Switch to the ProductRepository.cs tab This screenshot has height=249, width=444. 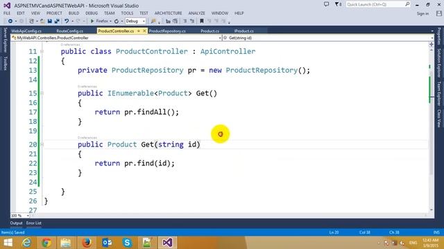[167, 31]
